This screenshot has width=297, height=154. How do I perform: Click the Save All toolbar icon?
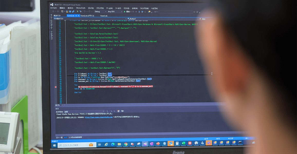pos(73,12)
